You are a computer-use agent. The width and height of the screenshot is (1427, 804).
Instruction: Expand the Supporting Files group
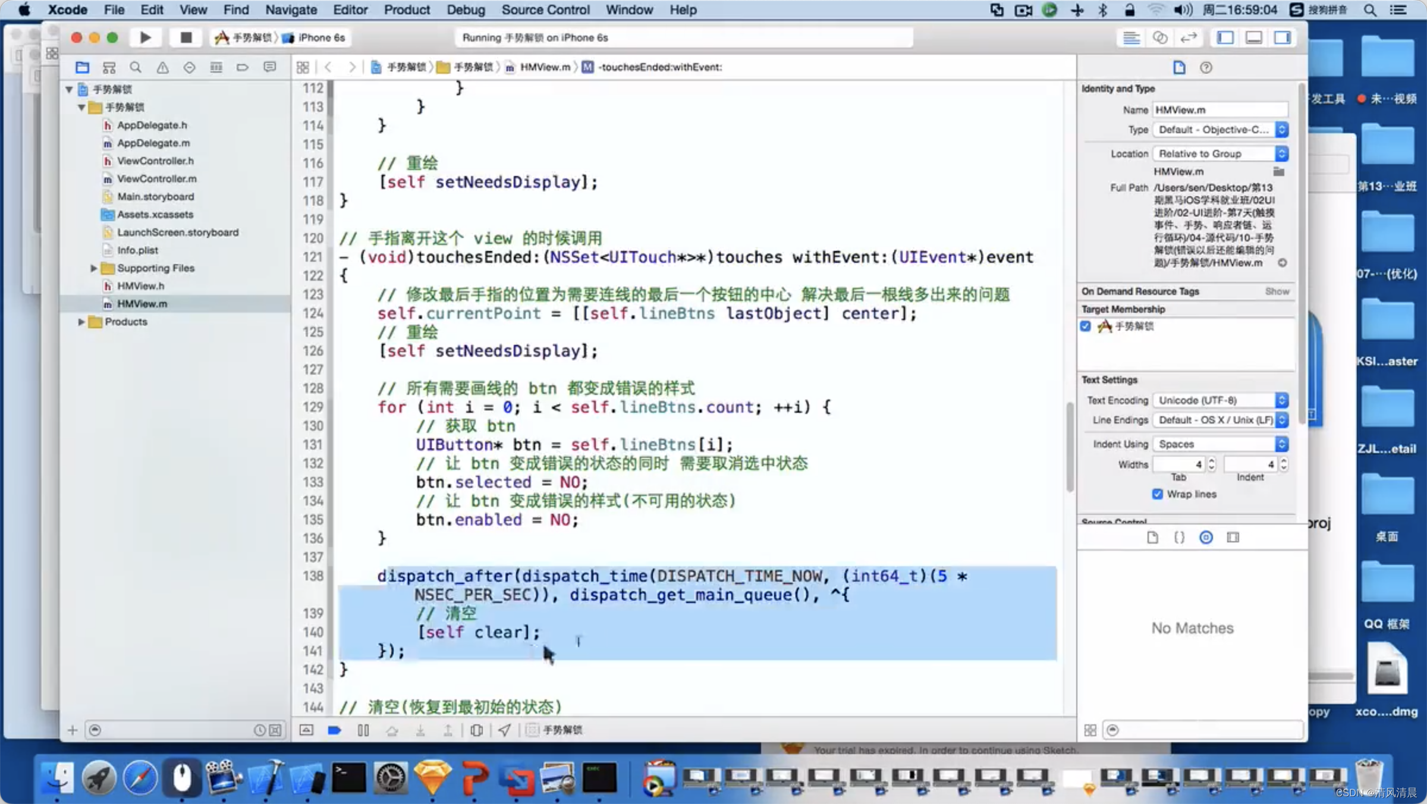[93, 268]
